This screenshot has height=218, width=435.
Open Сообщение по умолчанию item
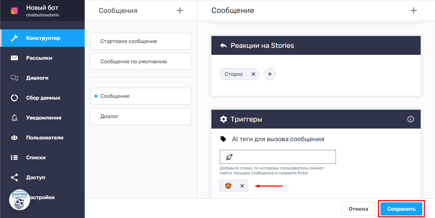pyautogui.click(x=141, y=61)
